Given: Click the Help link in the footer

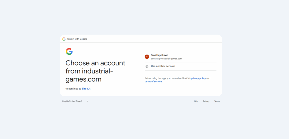Looking at the screenshot, I should (196, 101).
